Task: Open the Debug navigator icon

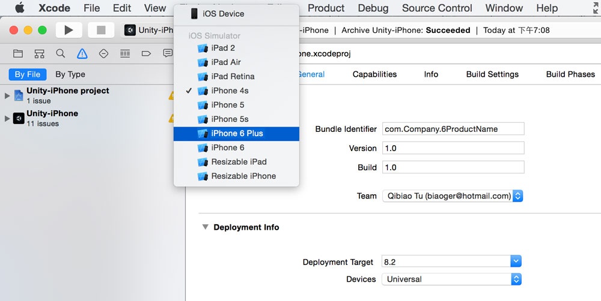Action: coord(125,53)
